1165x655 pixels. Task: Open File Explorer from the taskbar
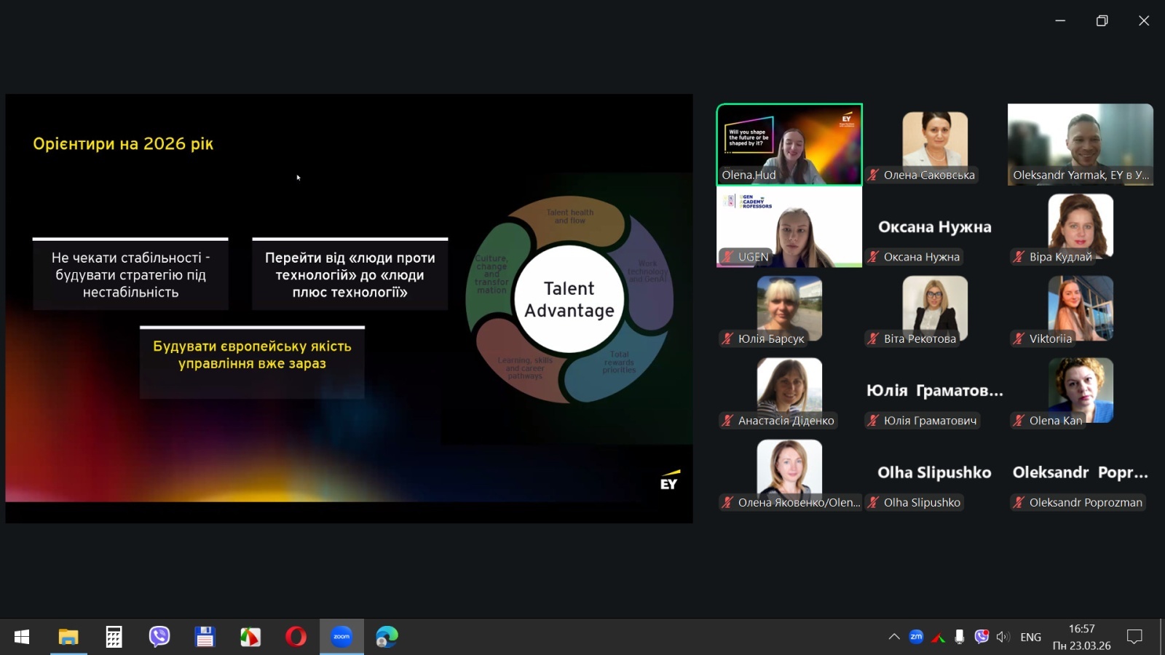pos(68,637)
